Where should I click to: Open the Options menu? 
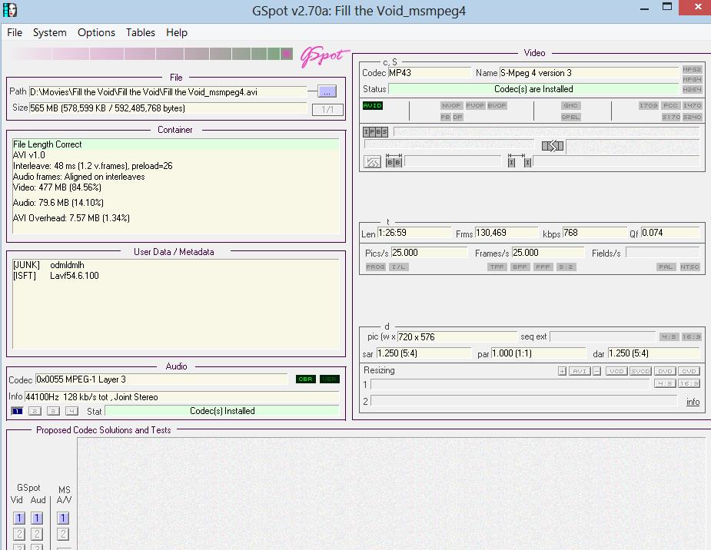(96, 32)
